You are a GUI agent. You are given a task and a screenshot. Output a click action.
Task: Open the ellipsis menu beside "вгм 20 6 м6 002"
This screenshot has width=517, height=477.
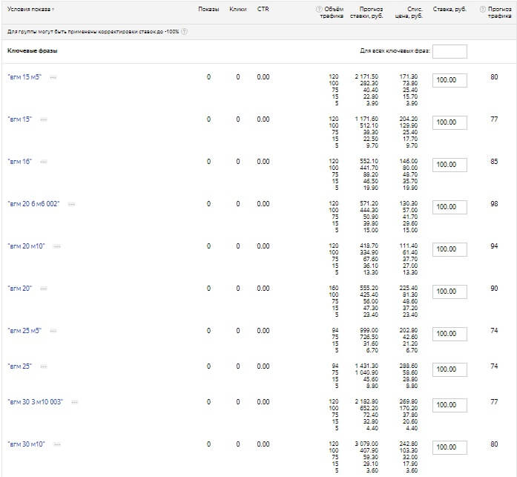71,205
